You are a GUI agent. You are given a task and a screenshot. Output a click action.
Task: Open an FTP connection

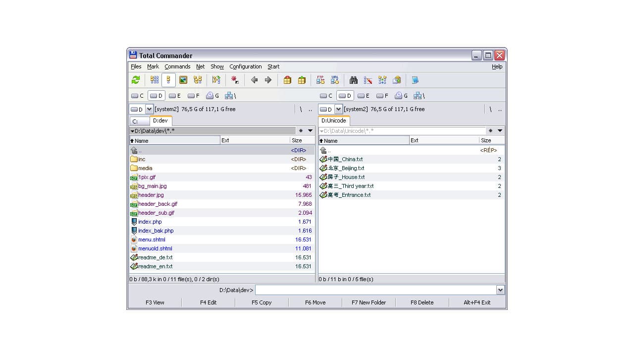coord(321,80)
